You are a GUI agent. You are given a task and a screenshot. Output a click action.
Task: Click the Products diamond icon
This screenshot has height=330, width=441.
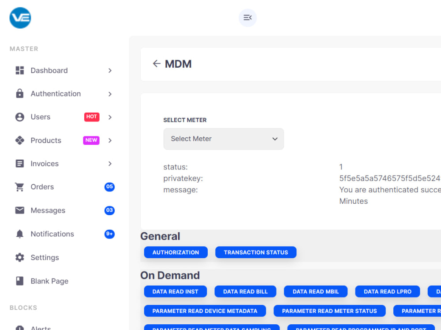tap(19, 140)
